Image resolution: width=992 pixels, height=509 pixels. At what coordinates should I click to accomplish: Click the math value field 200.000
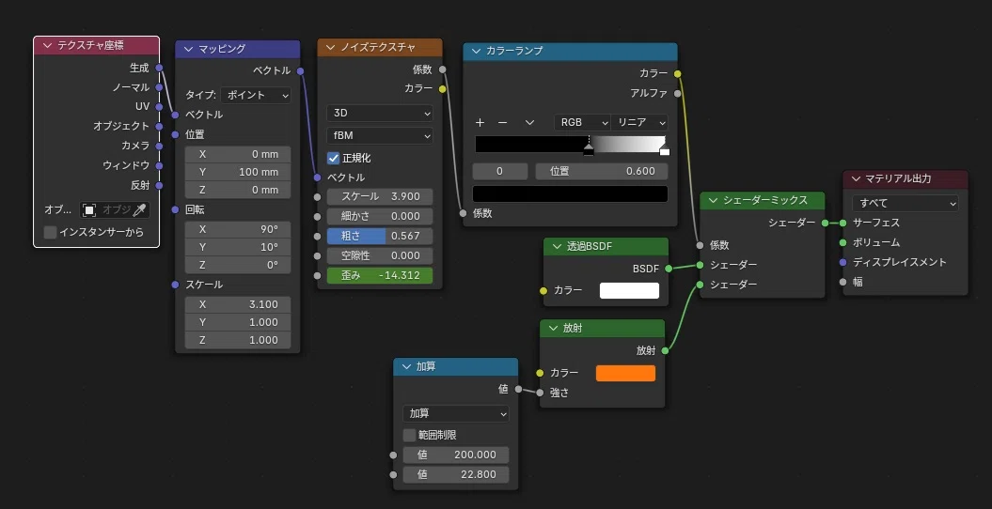pyautogui.click(x=455, y=455)
